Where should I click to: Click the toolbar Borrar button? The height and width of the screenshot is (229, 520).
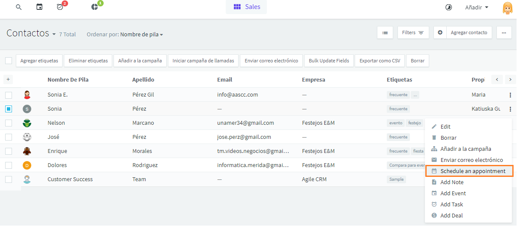(417, 61)
